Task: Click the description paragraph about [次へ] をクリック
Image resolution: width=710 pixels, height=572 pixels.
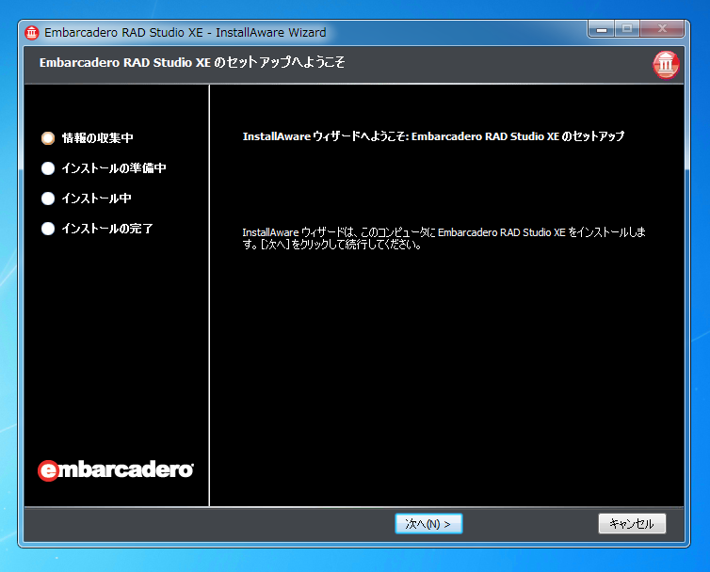Action: (x=444, y=238)
